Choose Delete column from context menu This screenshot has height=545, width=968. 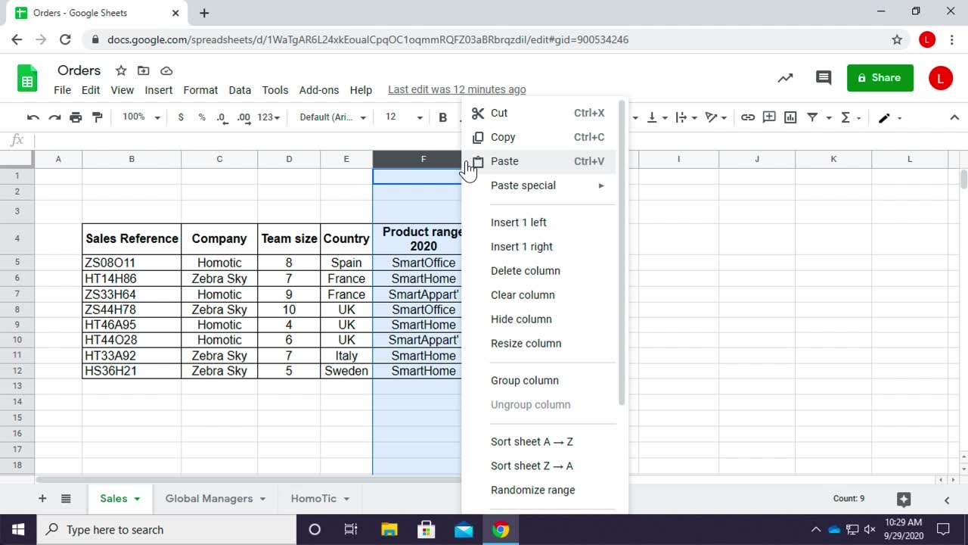point(525,271)
